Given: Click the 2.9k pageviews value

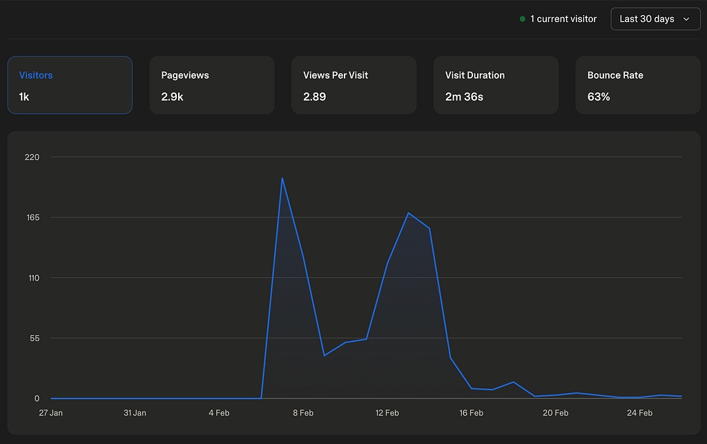Looking at the screenshot, I should click(172, 97).
